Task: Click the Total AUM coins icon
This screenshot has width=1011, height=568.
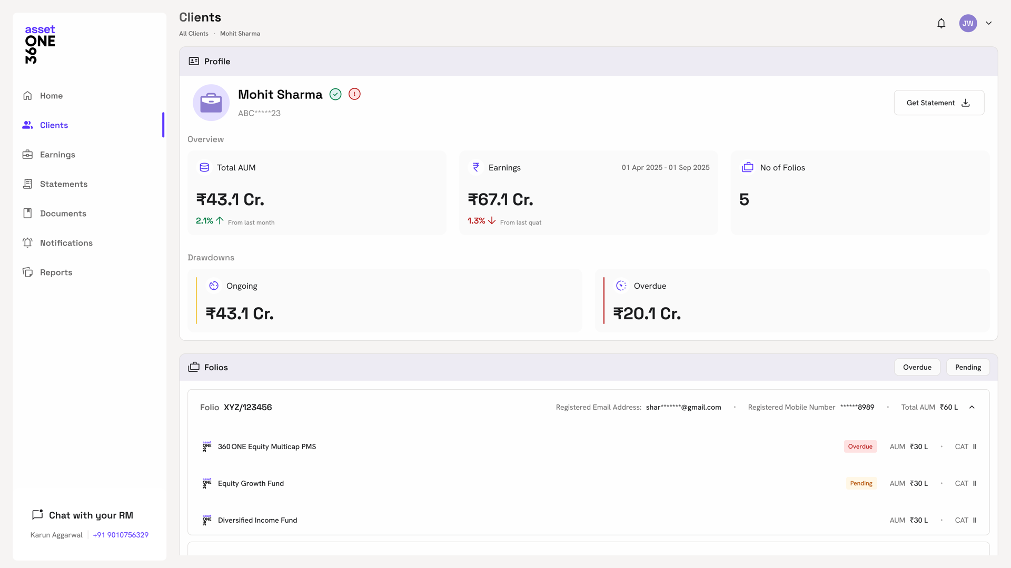Action: pyautogui.click(x=204, y=167)
